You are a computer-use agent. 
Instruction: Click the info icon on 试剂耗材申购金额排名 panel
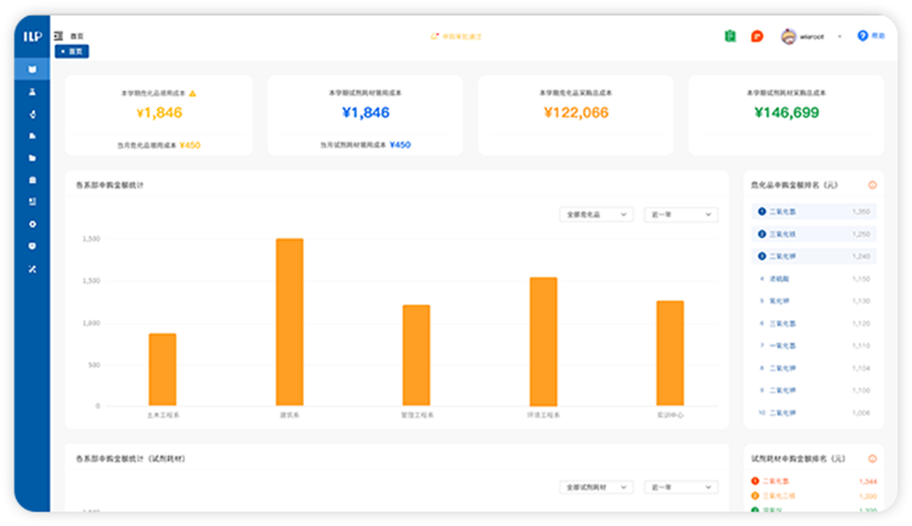(872, 459)
